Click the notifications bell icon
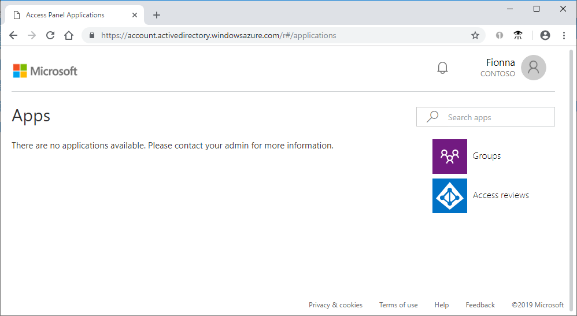Image resolution: width=577 pixels, height=316 pixels. [442, 68]
